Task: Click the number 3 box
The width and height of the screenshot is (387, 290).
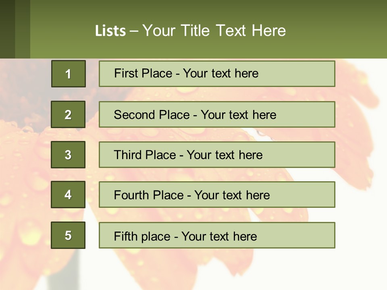Action: click(68, 155)
